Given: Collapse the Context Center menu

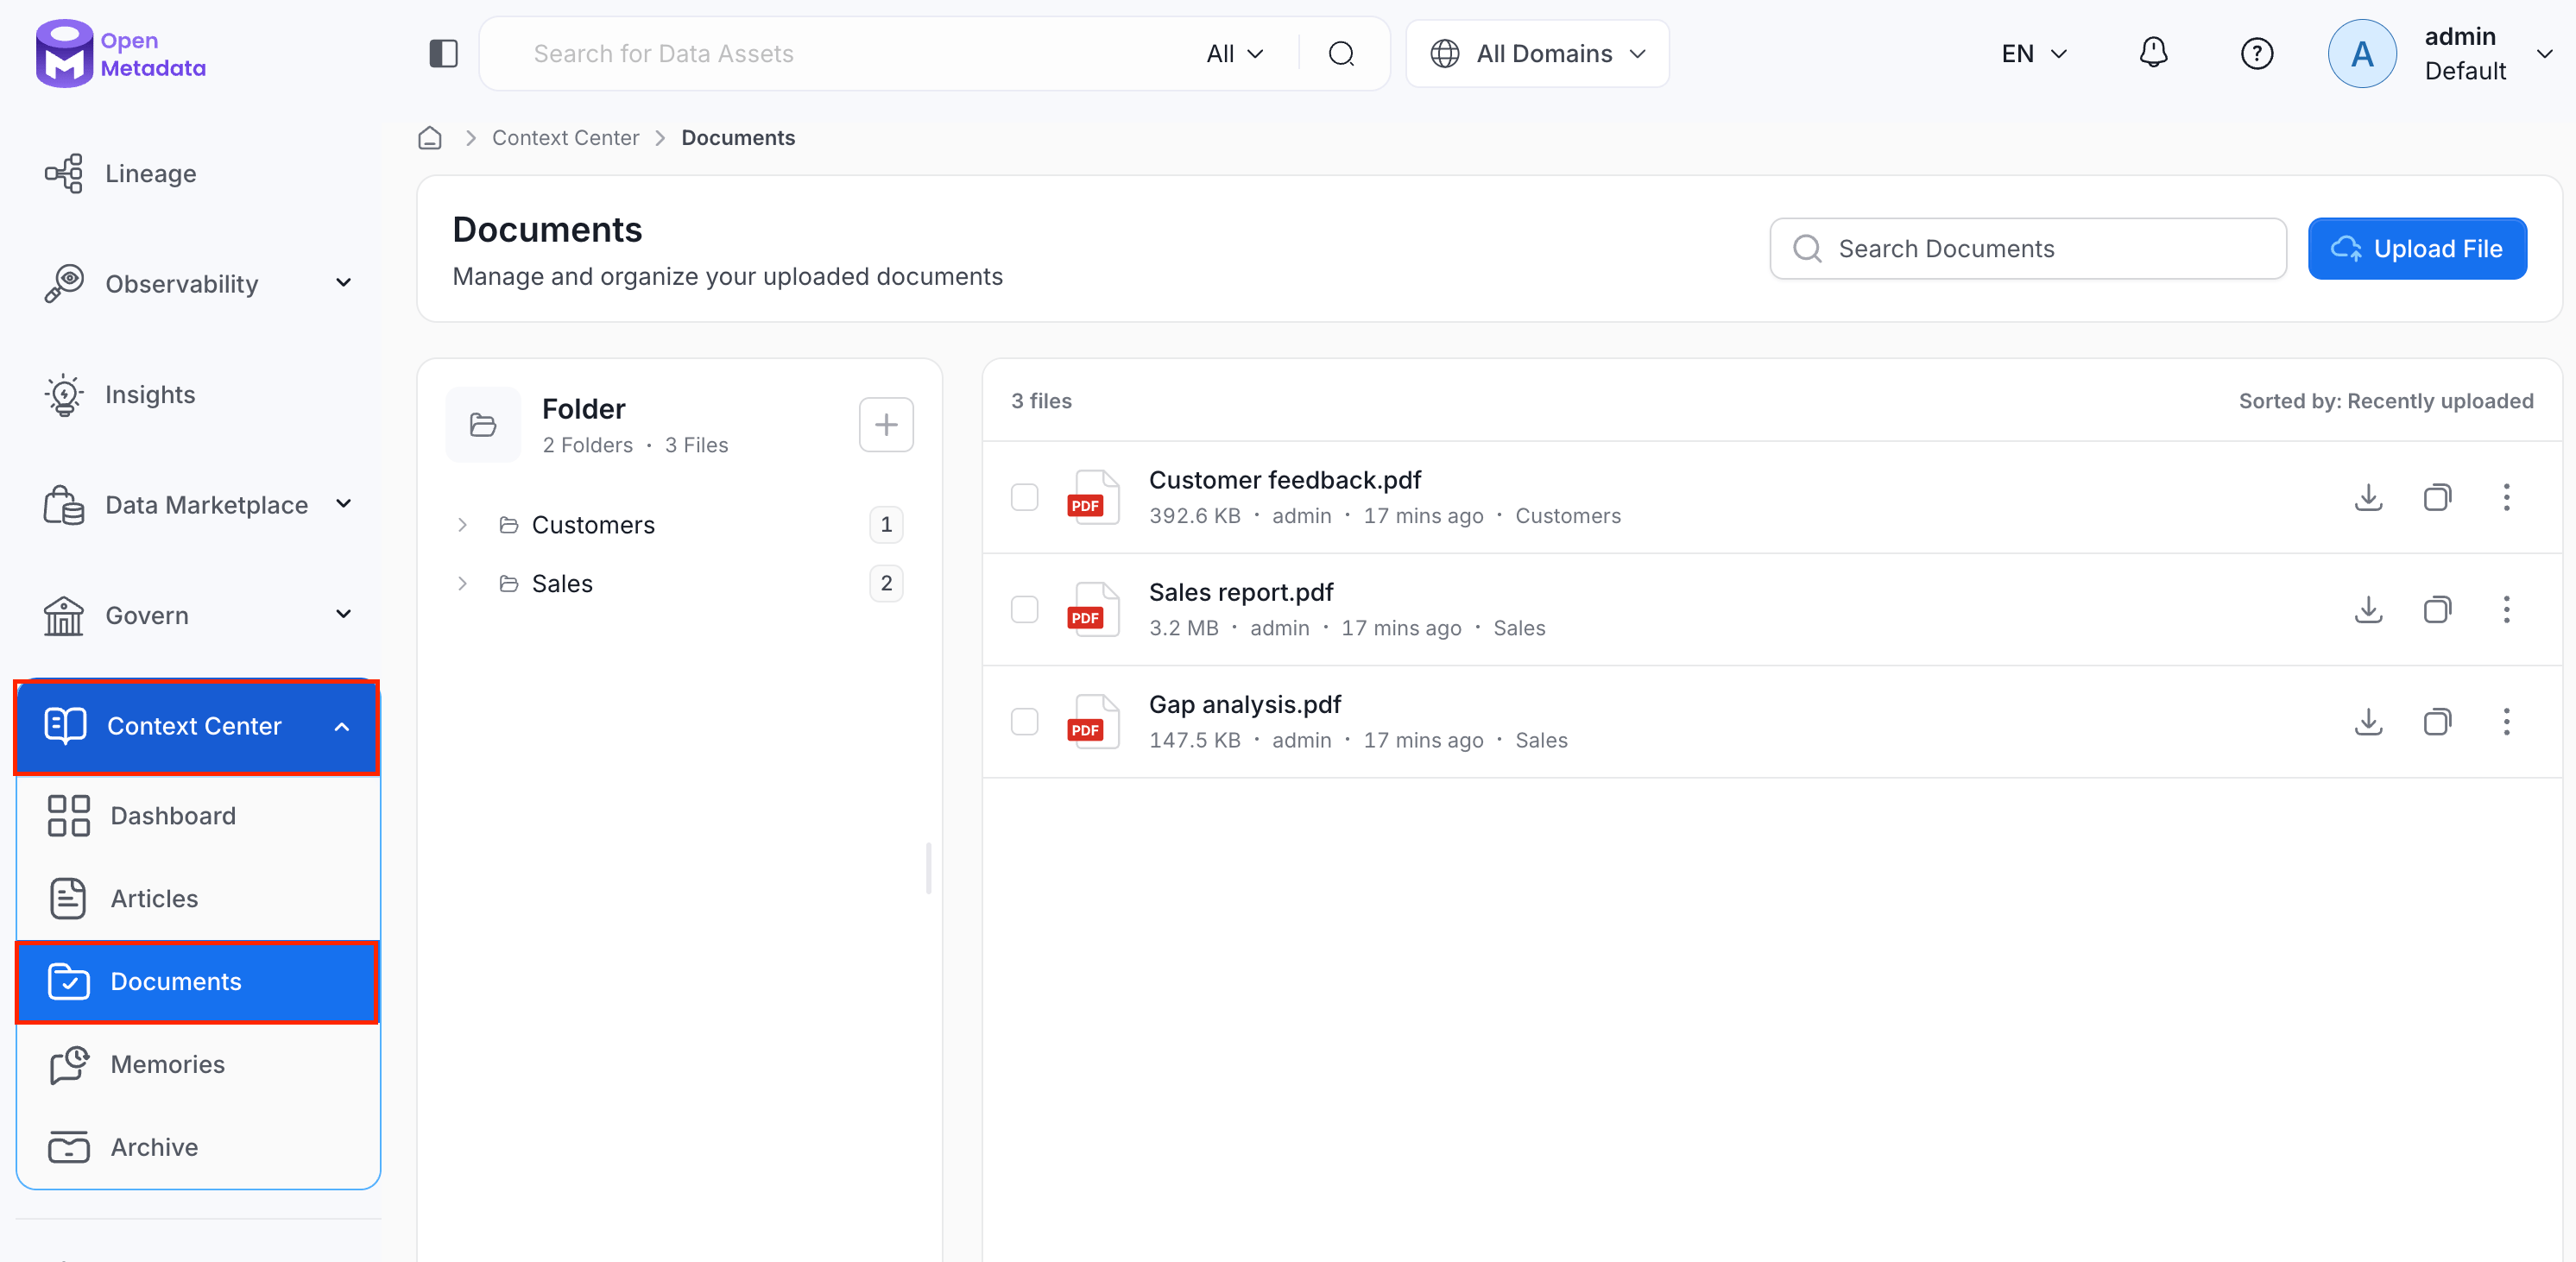Looking at the screenshot, I should point(342,726).
